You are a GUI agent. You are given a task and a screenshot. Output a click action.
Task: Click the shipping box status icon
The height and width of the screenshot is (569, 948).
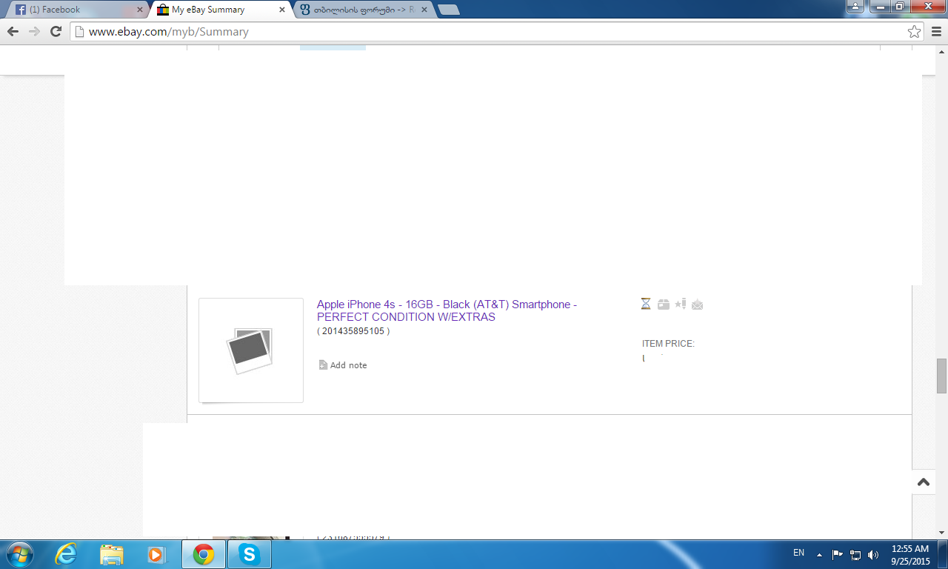point(663,304)
